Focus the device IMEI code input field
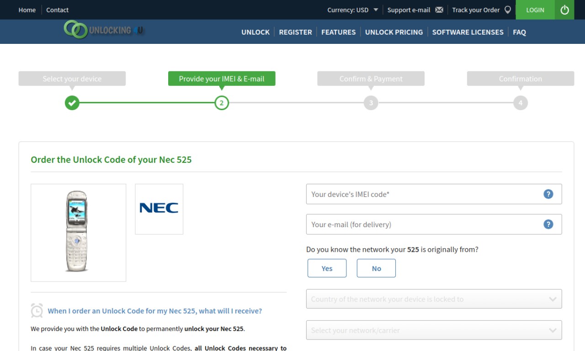 (434, 194)
